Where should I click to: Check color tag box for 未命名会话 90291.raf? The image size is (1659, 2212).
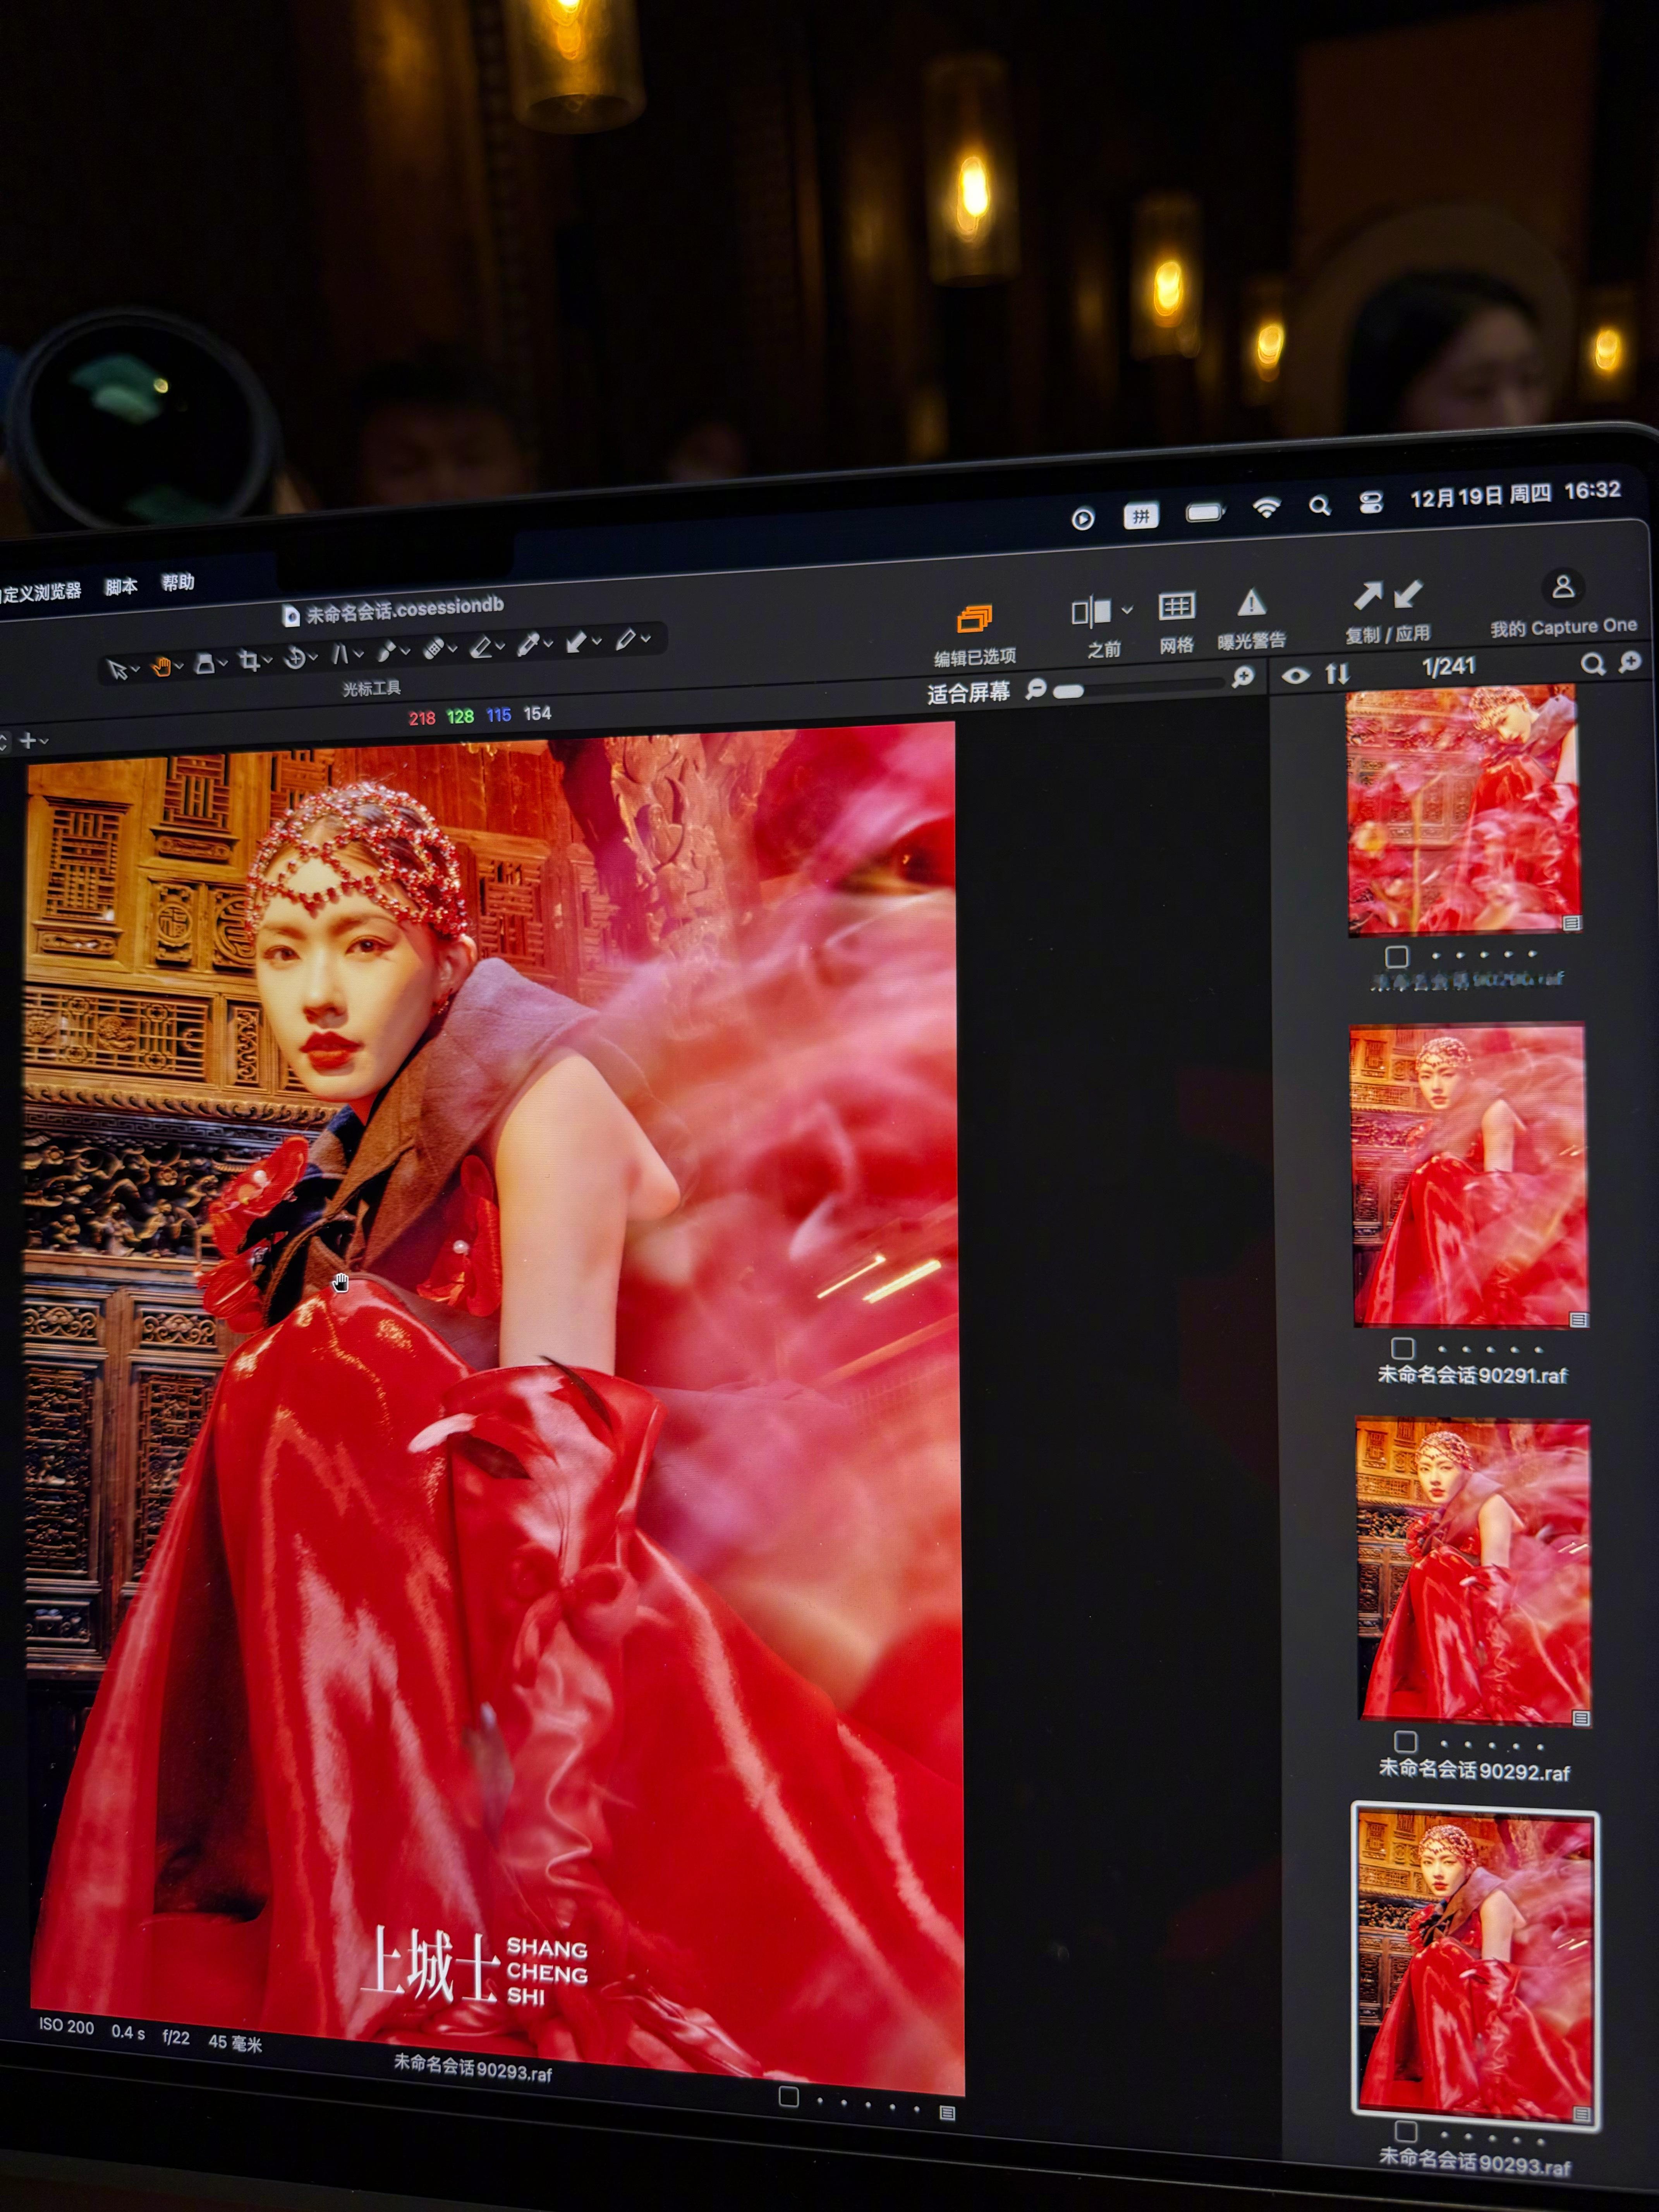coord(1403,1348)
